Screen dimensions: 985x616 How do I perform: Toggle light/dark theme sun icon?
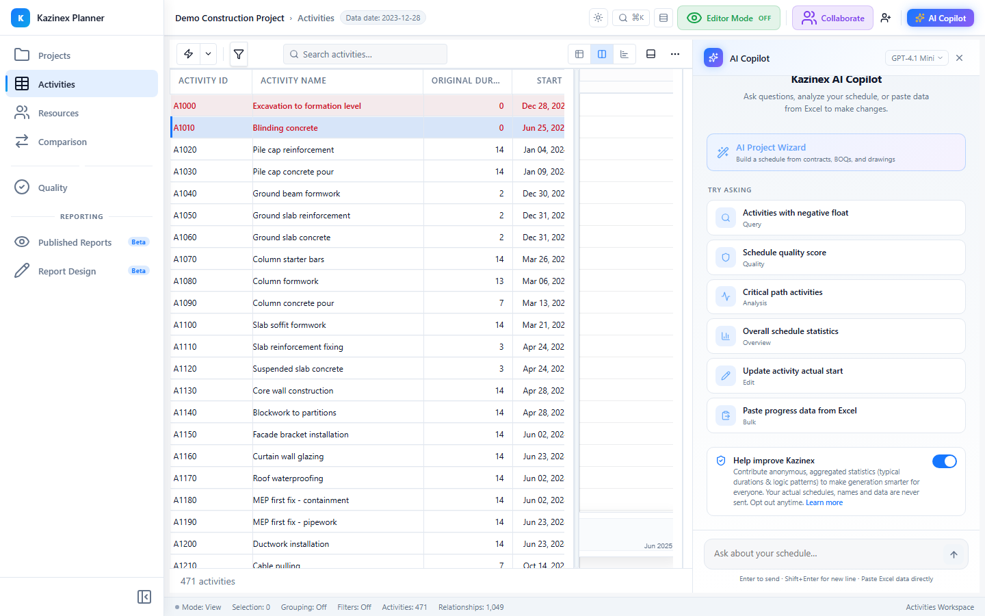point(599,18)
